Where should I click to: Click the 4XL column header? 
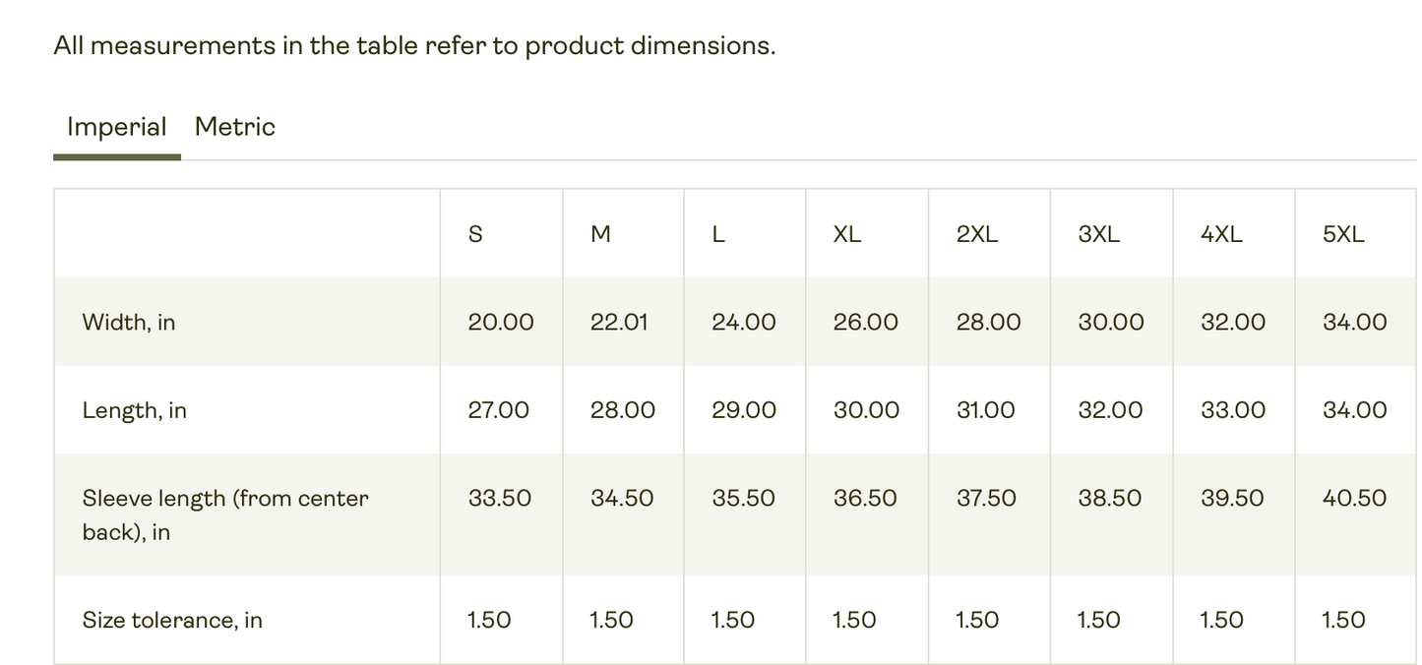pos(1221,234)
